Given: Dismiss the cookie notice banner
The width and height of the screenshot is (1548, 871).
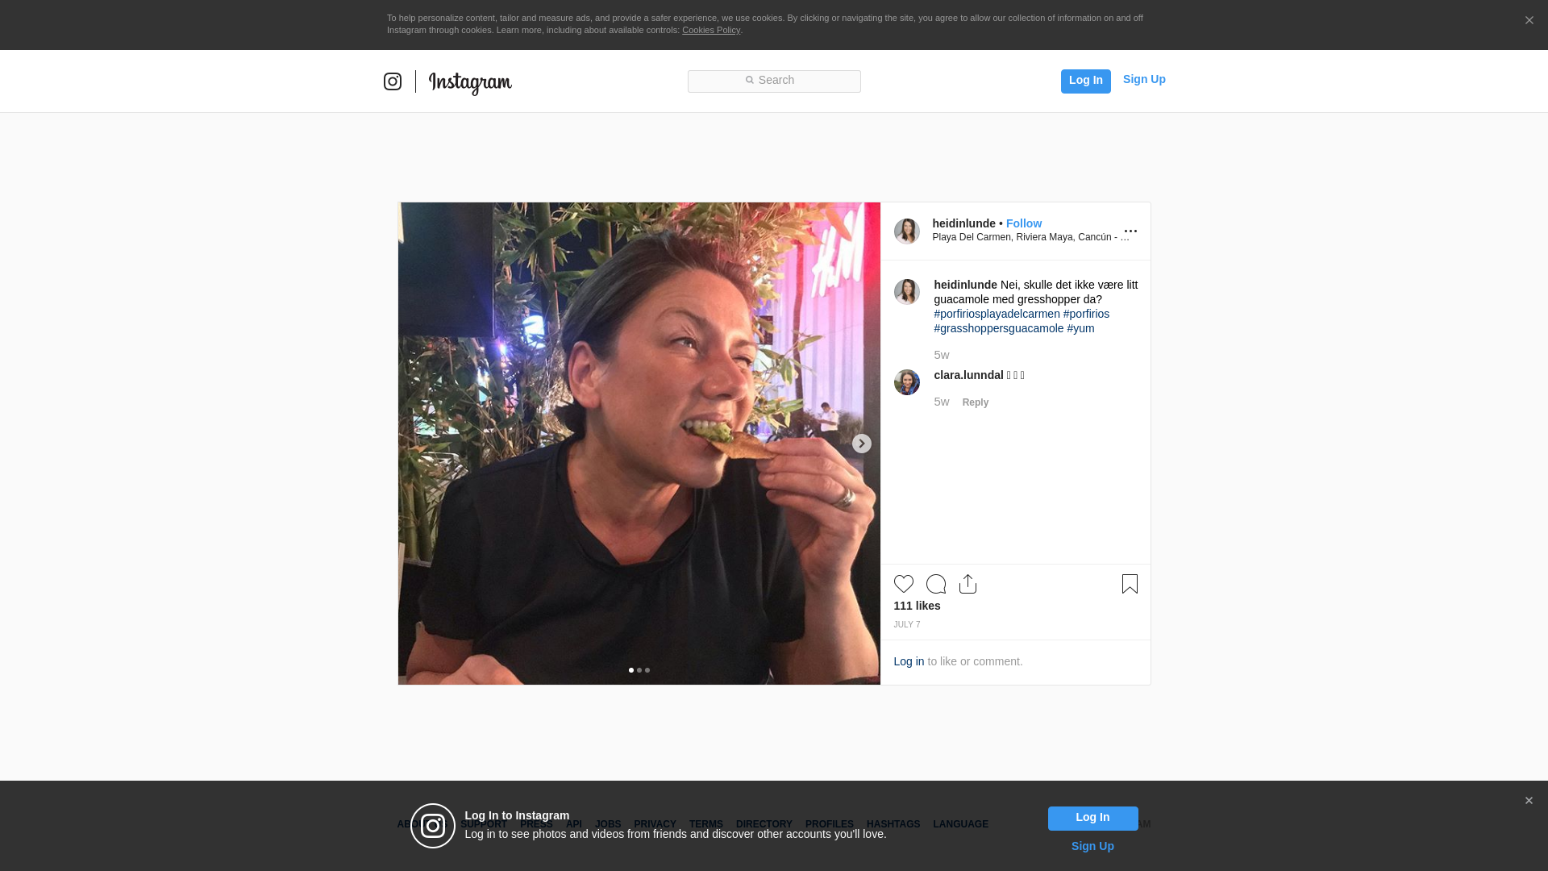Looking at the screenshot, I should 1529,21.
